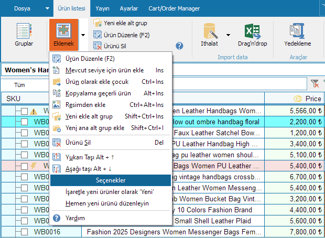Open the blue help question mark in ribbon
Screen dimensions: 325x238
[x=179, y=46]
